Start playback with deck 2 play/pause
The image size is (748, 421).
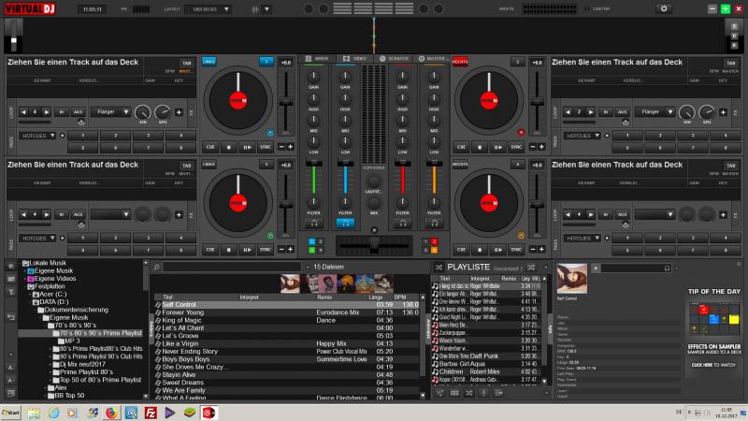tap(497, 147)
